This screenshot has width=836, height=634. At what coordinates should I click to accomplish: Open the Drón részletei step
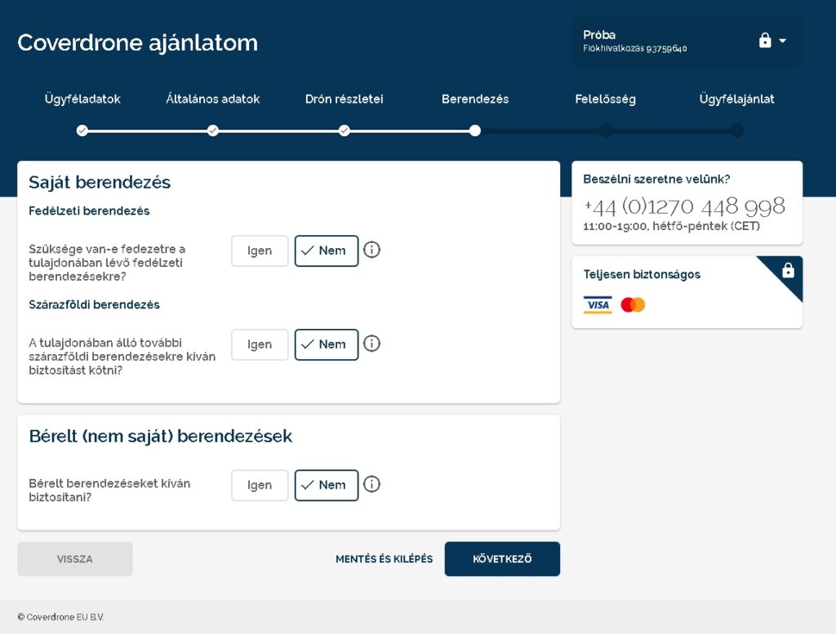coord(345,131)
